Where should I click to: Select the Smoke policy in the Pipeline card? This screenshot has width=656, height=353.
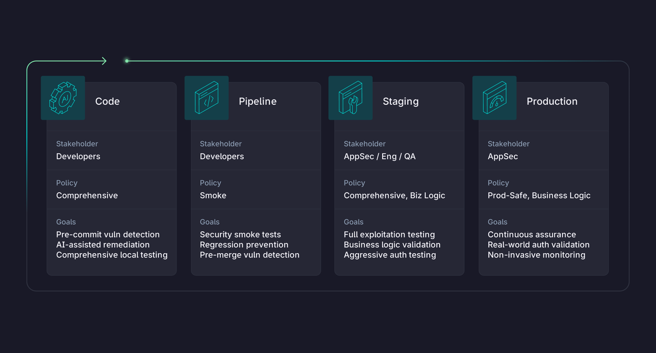213,195
